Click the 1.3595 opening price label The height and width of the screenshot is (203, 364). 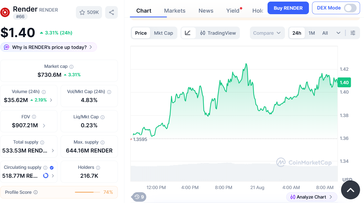click(140, 139)
